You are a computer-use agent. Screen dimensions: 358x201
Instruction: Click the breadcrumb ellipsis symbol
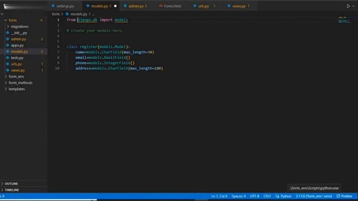pyautogui.click(x=93, y=15)
